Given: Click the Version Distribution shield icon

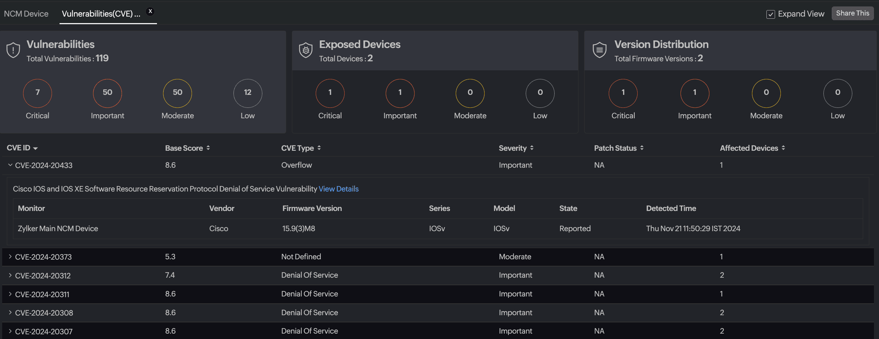Looking at the screenshot, I should click(599, 50).
